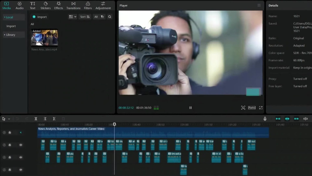Open the Sort options dropdown
The width and height of the screenshot is (312, 176).
click(x=85, y=17)
